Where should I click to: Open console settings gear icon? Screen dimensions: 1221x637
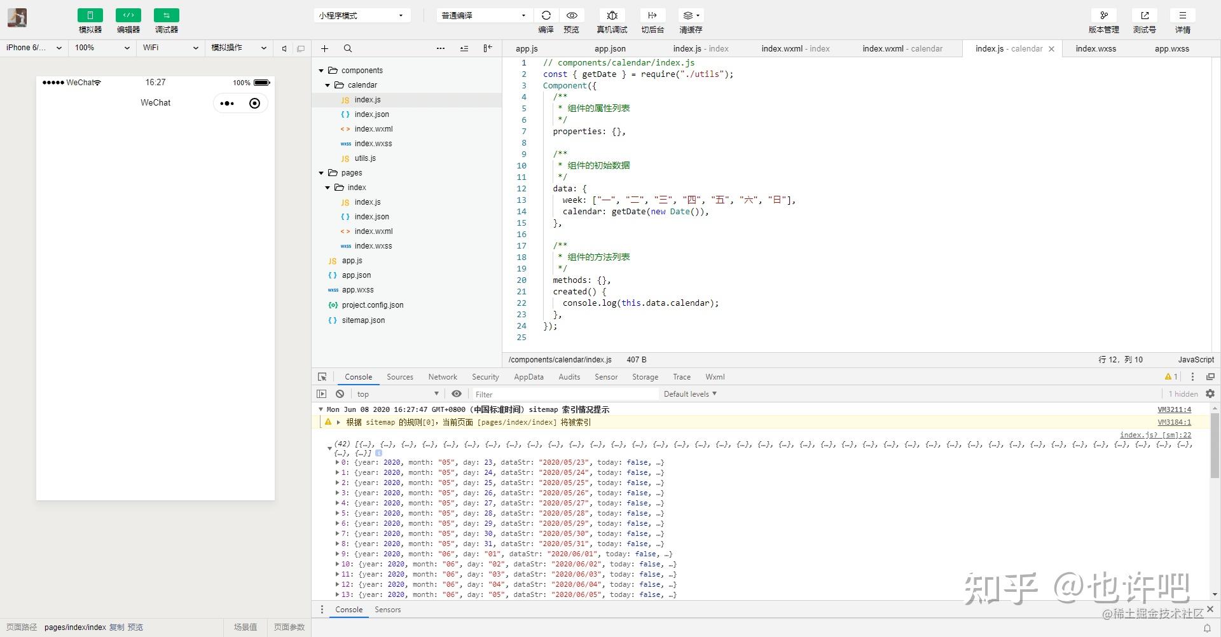[x=1210, y=394]
